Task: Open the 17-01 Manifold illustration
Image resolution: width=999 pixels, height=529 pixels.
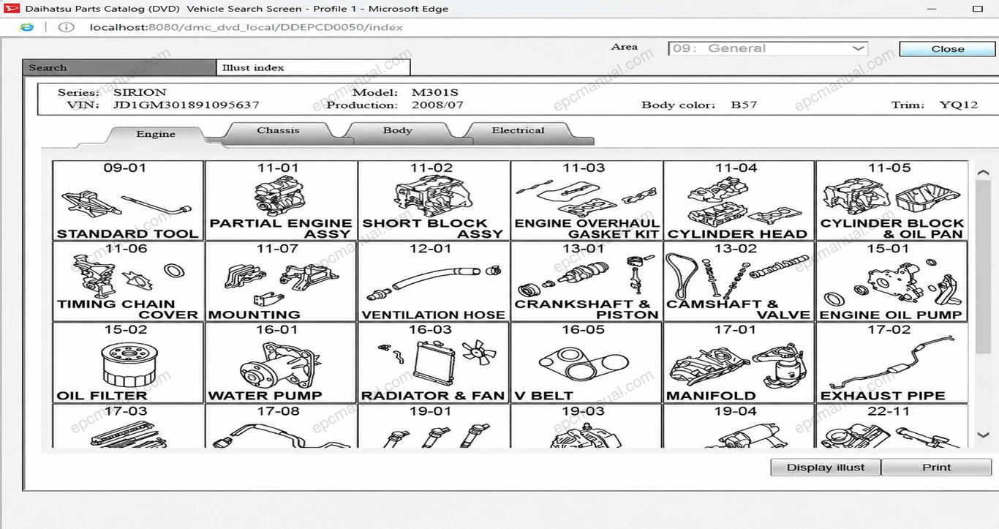Action: tap(739, 363)
